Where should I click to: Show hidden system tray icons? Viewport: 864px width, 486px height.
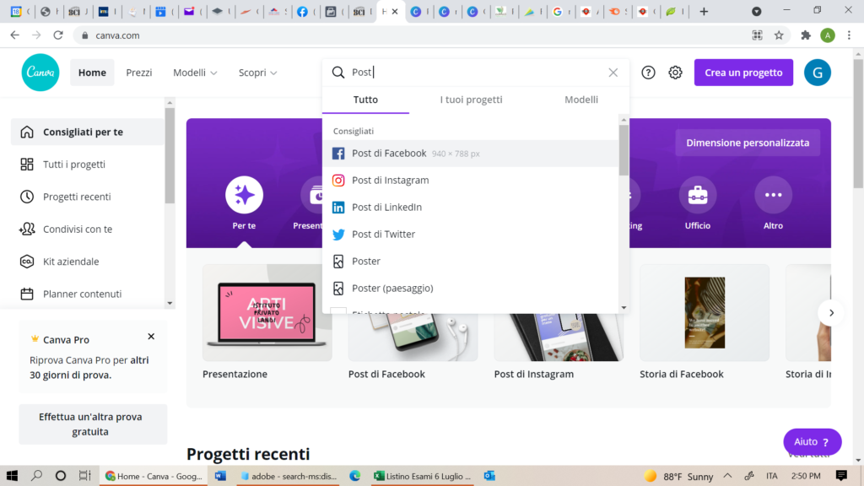coord(727,476)
